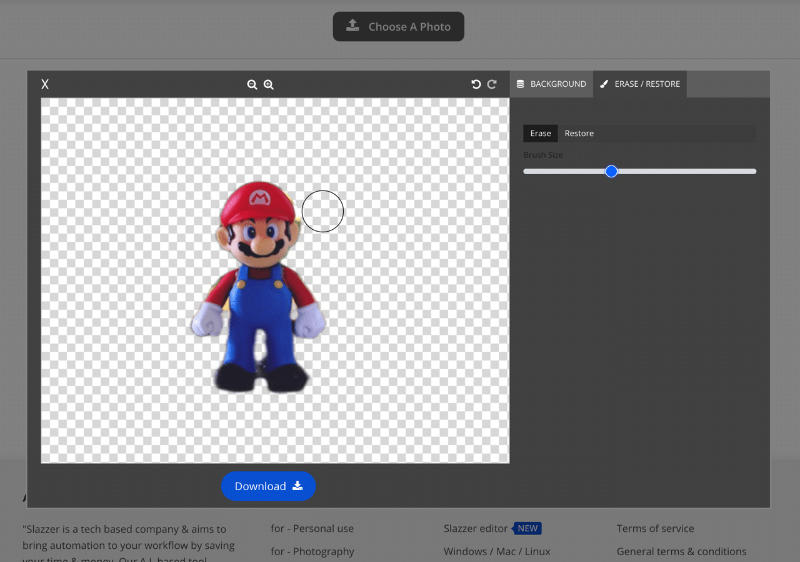Viewport: 800px width, 562px height.
Task: Click the NEW badge beside Slazzer editor
Action: [527, 528]
